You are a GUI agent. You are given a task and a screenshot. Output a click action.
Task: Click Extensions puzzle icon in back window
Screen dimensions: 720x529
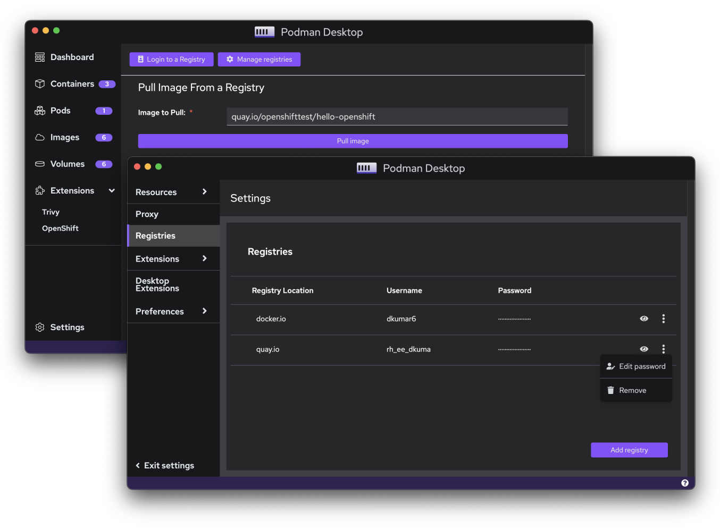click(x=40, y=190)
